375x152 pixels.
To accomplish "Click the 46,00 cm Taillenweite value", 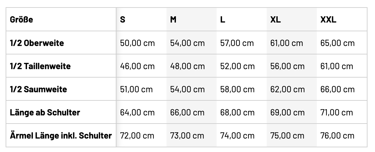I will click(137, 66).
